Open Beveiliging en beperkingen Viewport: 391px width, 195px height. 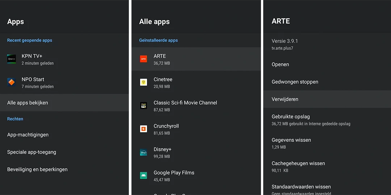coord(37,169)
